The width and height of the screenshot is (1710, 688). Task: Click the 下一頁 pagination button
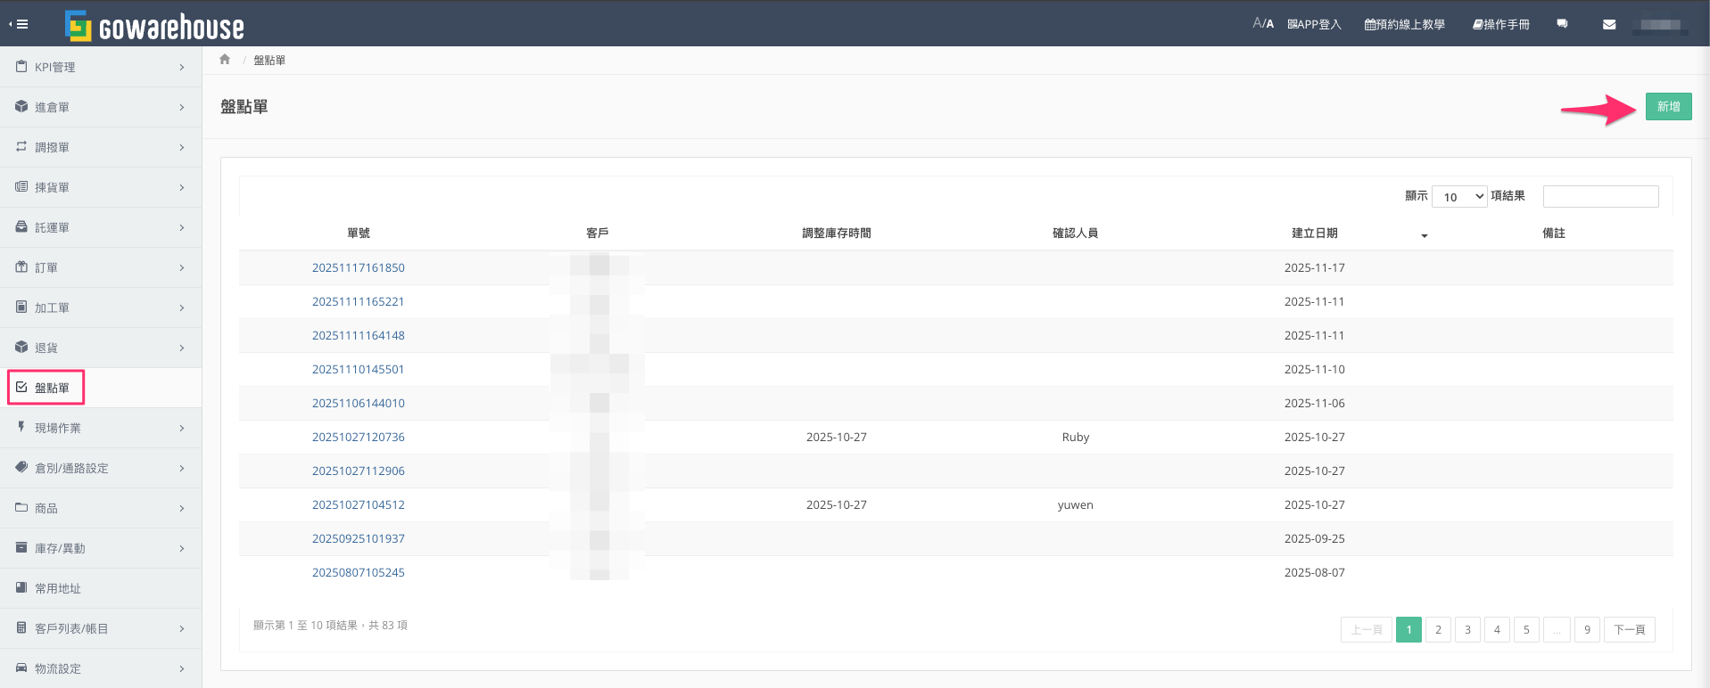1629,630
